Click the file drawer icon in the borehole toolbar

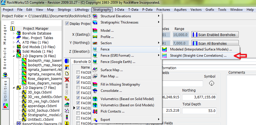pyautogui.click(x=67, y=105)
